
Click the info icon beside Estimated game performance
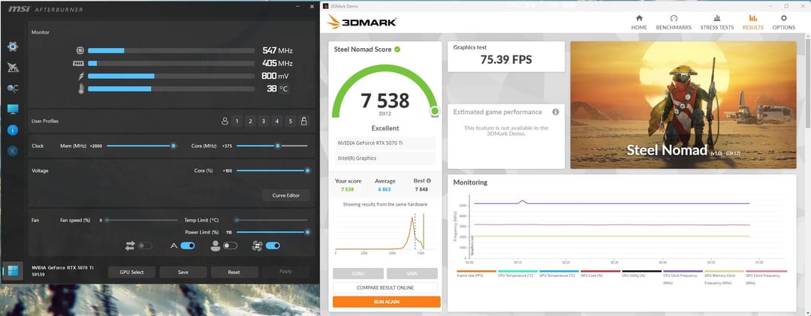coord(556,112)
